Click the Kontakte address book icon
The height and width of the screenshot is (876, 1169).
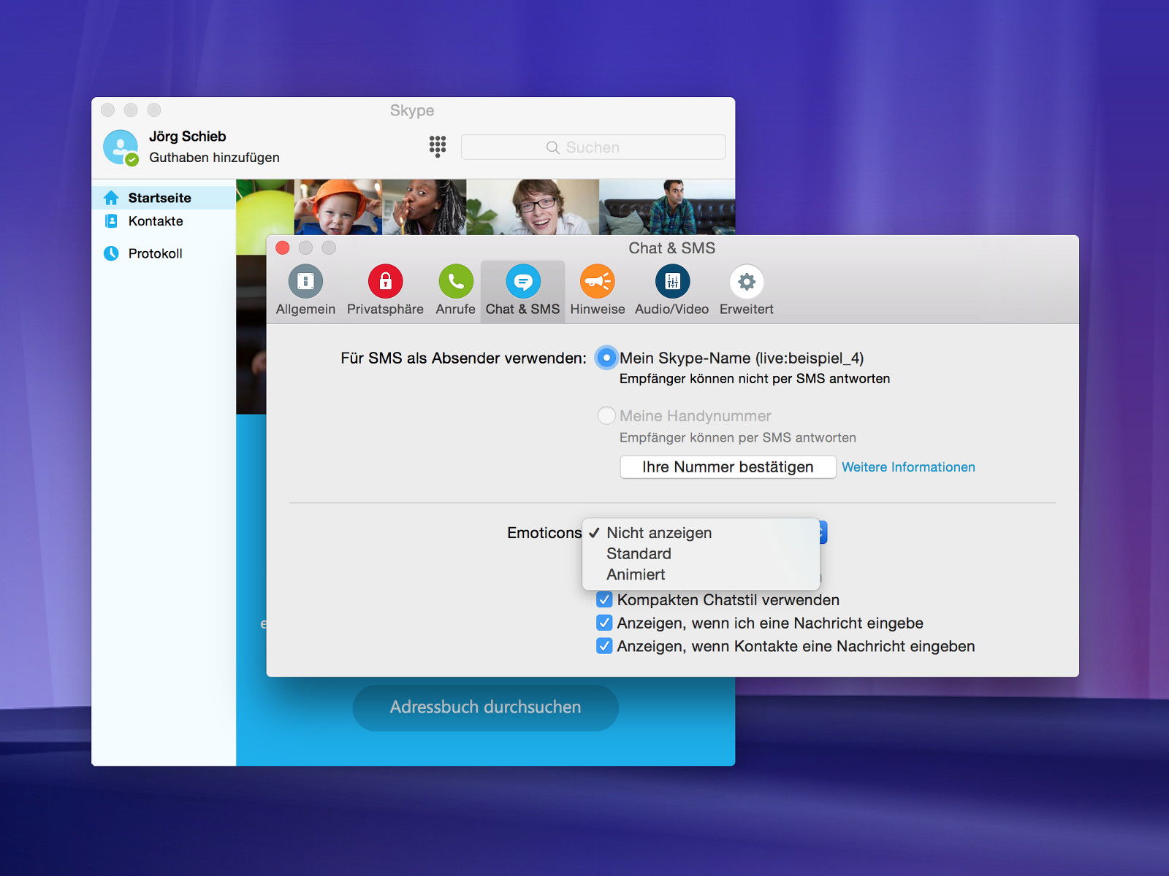tap(111, 221)
